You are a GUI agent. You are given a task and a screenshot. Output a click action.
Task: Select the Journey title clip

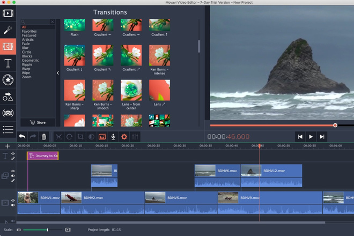[43, 156]
